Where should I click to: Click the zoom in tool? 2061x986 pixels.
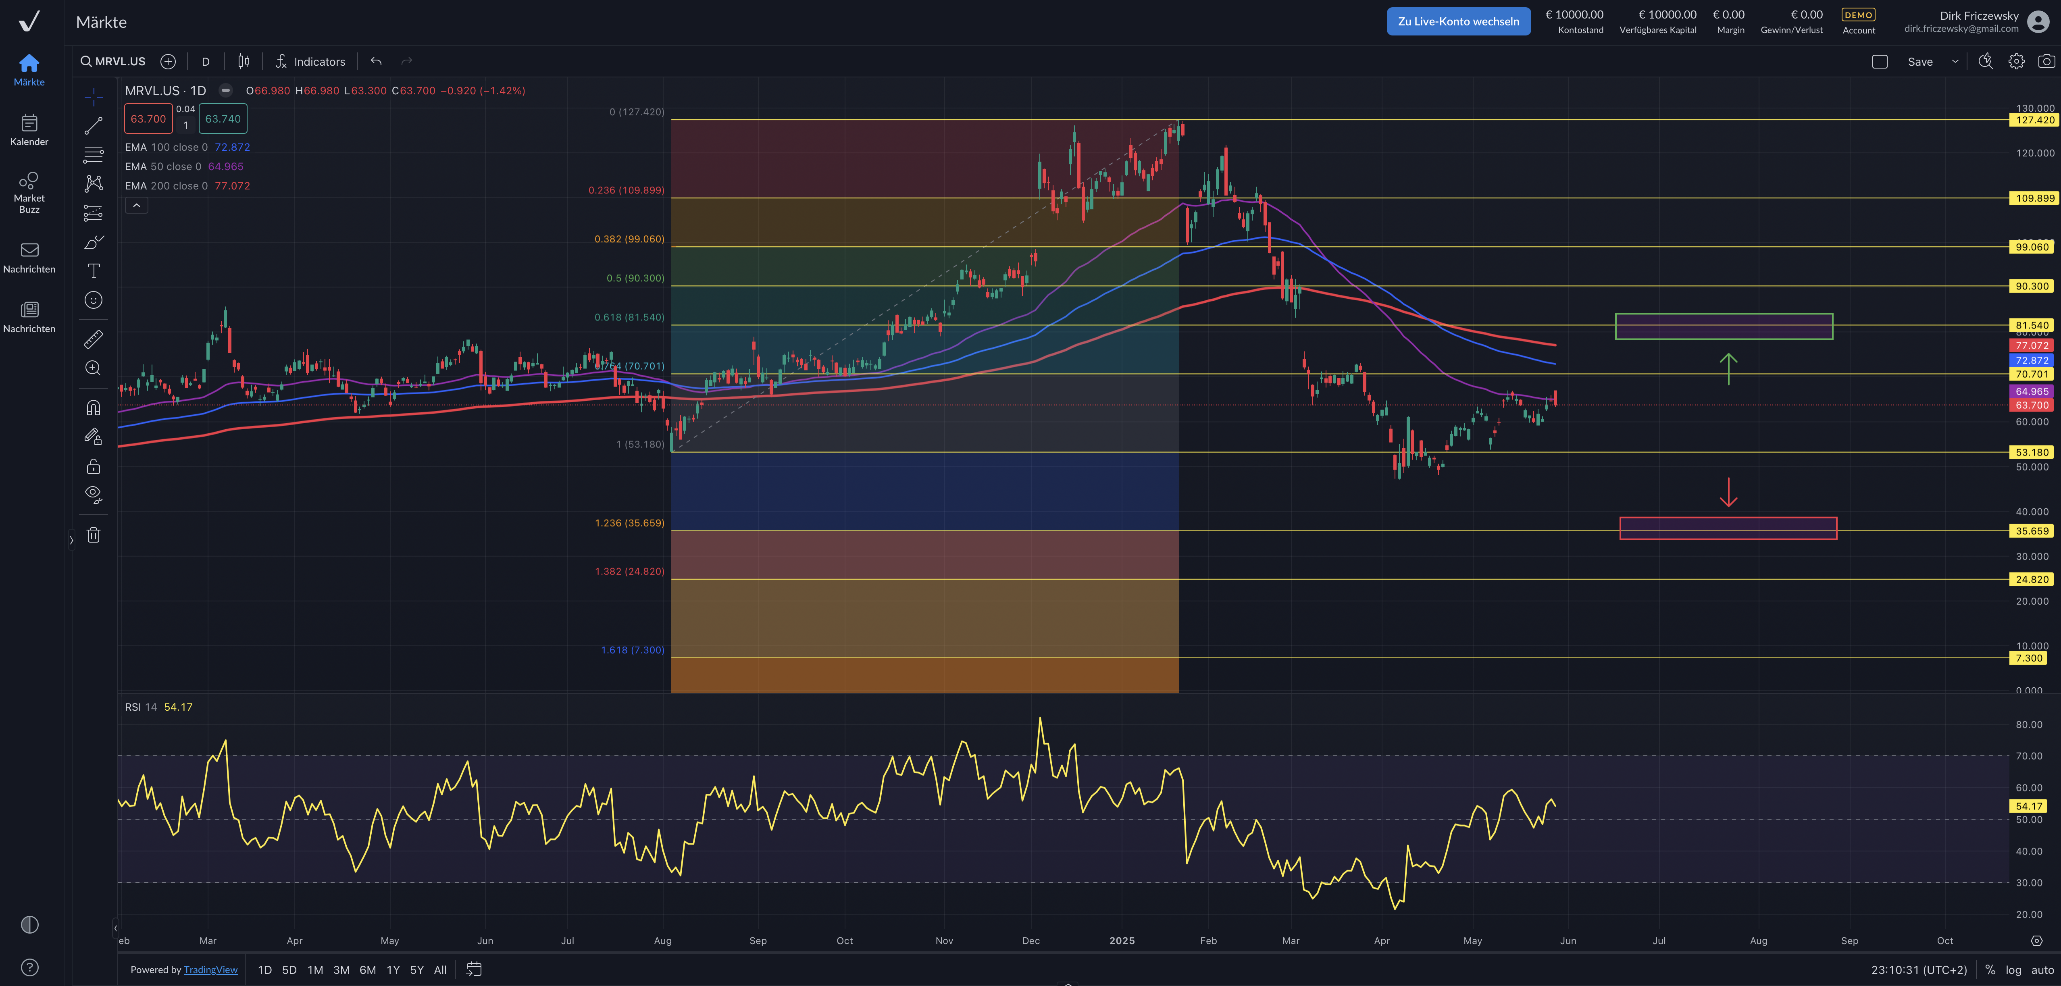[x=94, y=368]
